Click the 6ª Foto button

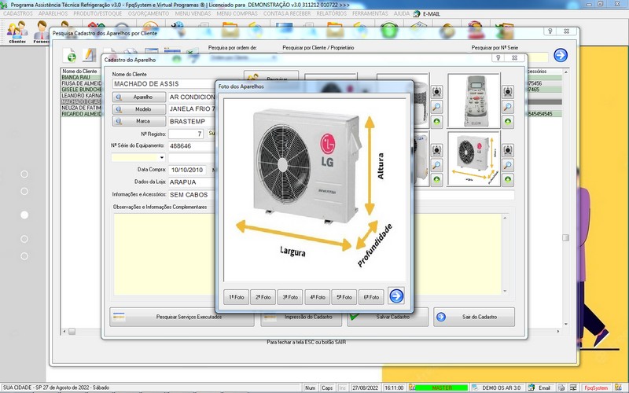(371, 297)
